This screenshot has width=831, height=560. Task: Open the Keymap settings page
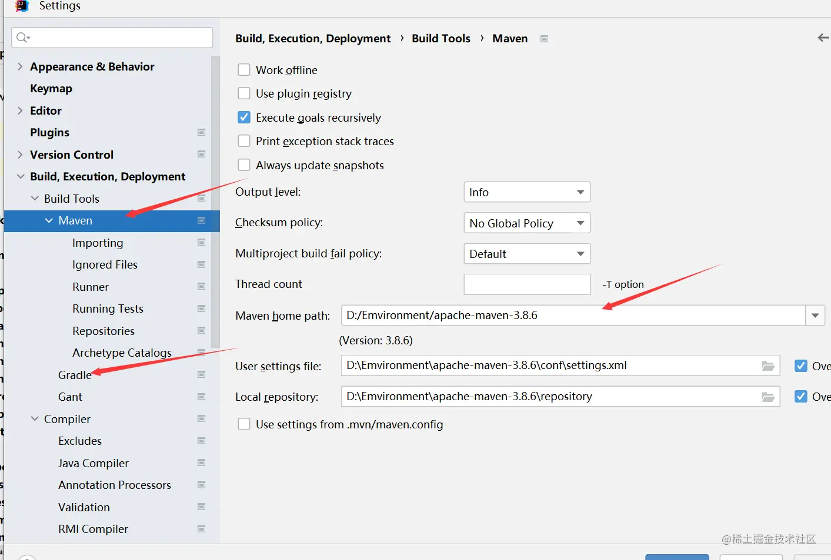[51, 89]
